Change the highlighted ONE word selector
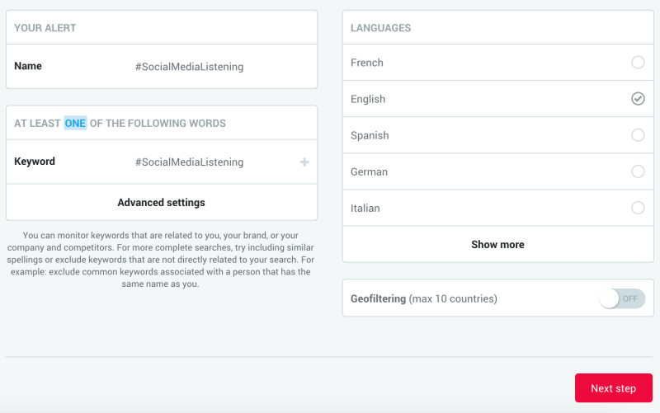 (x=75, y=123)
